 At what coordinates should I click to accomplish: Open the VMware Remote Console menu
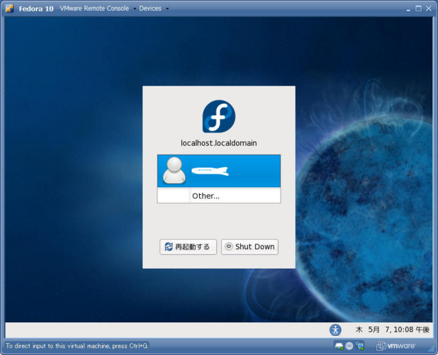click(x=94, y=8)
